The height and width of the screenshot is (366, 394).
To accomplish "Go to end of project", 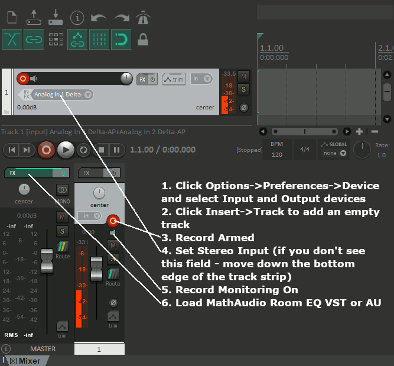I will (27, 150).
